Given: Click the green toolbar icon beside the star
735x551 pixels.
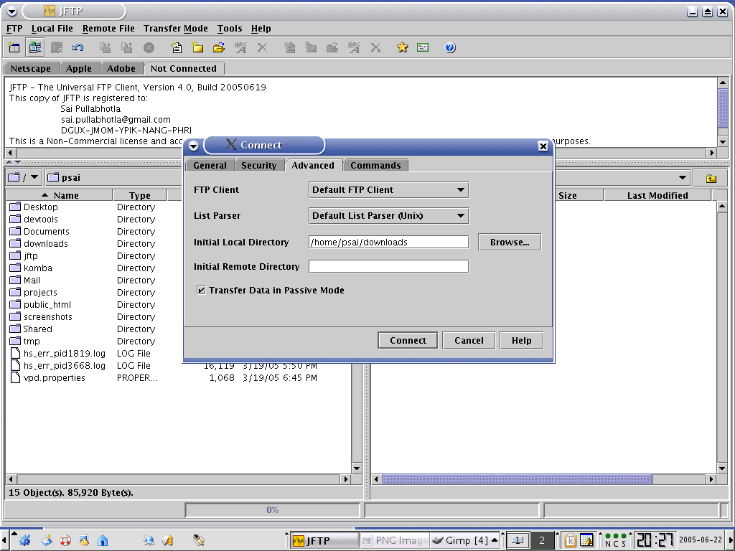Looking at the screenshot, I should [423, 47].
